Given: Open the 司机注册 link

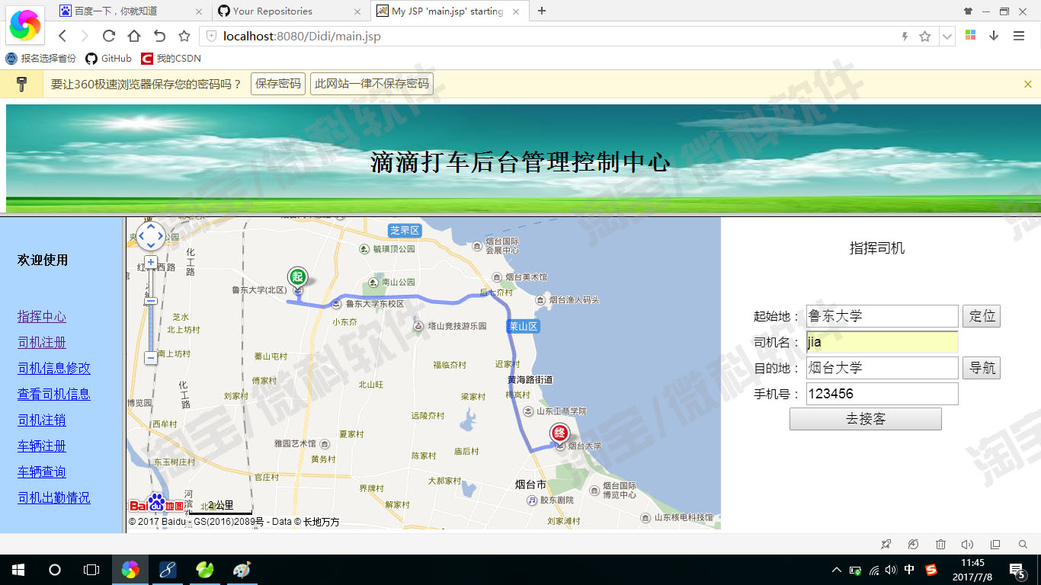Looking at the screenshot, I should click(42, 343).
